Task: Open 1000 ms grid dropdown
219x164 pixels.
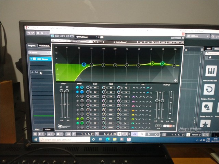Action: point(198,36)
